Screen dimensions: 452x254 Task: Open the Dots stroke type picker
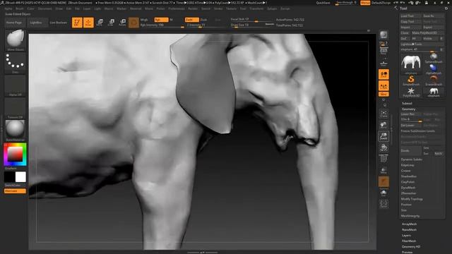click(x=16, y=63)
